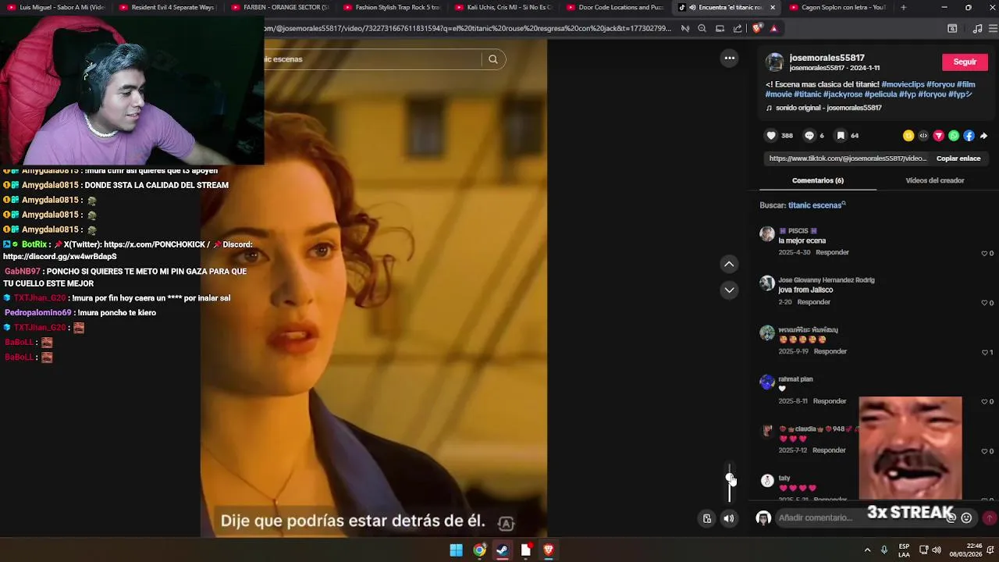
Task: Open a new browser tab with plus
Action: (903, 8)
